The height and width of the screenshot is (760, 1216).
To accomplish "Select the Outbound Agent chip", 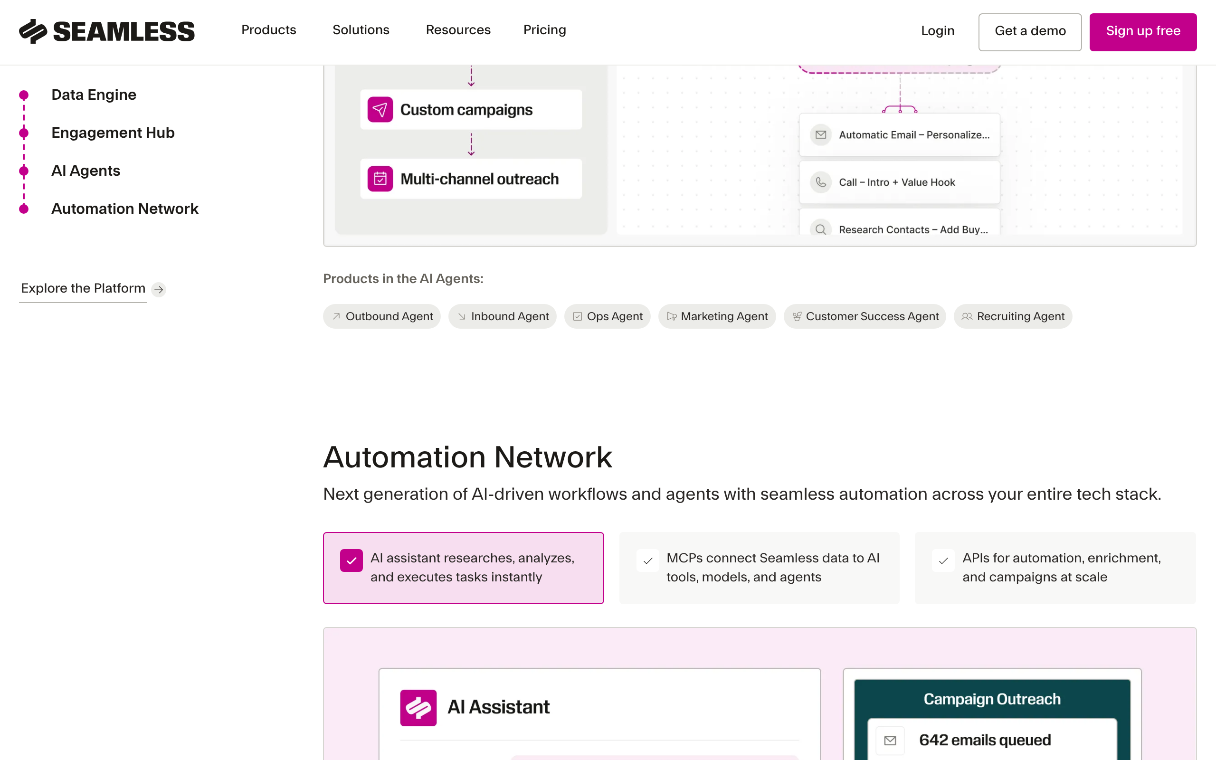I will tap(382, 316).
